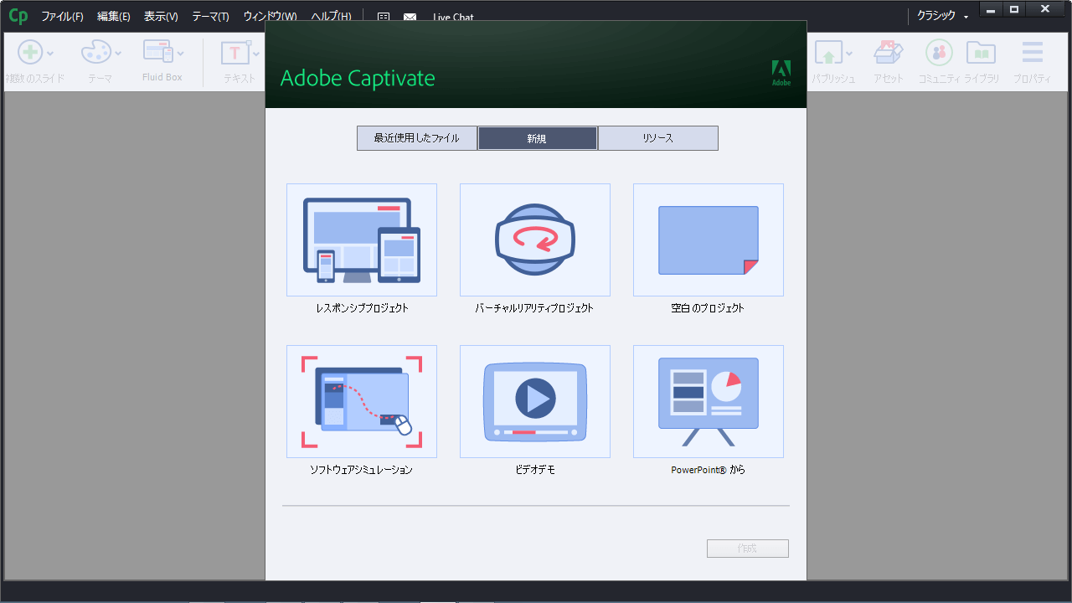Select the レスポンシブプロジェクト thumbnail
The image size is (1072, 603).
click(362, 240)
